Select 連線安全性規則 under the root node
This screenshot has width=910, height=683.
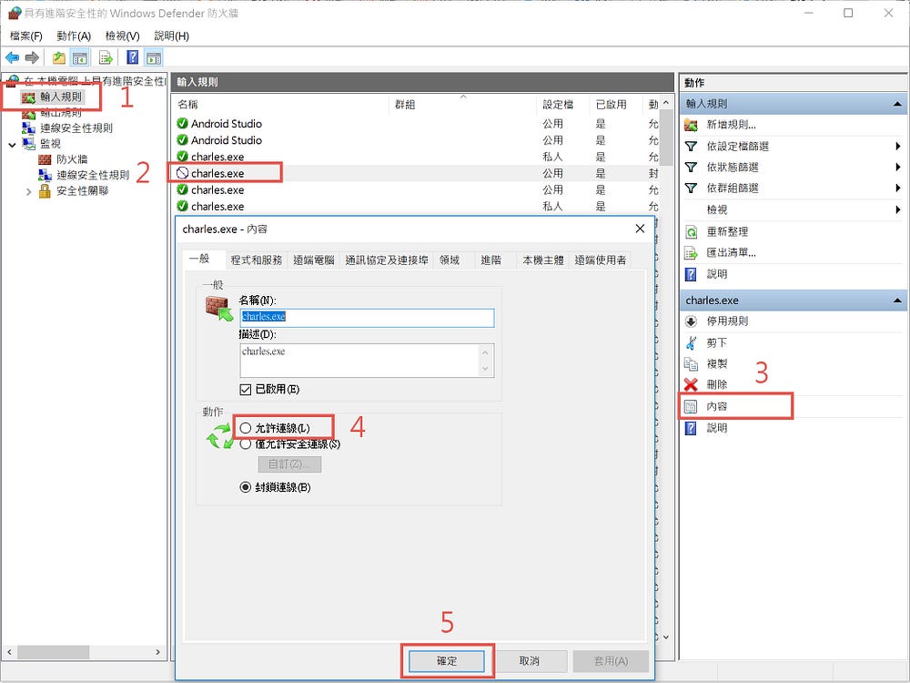(76, 127)
